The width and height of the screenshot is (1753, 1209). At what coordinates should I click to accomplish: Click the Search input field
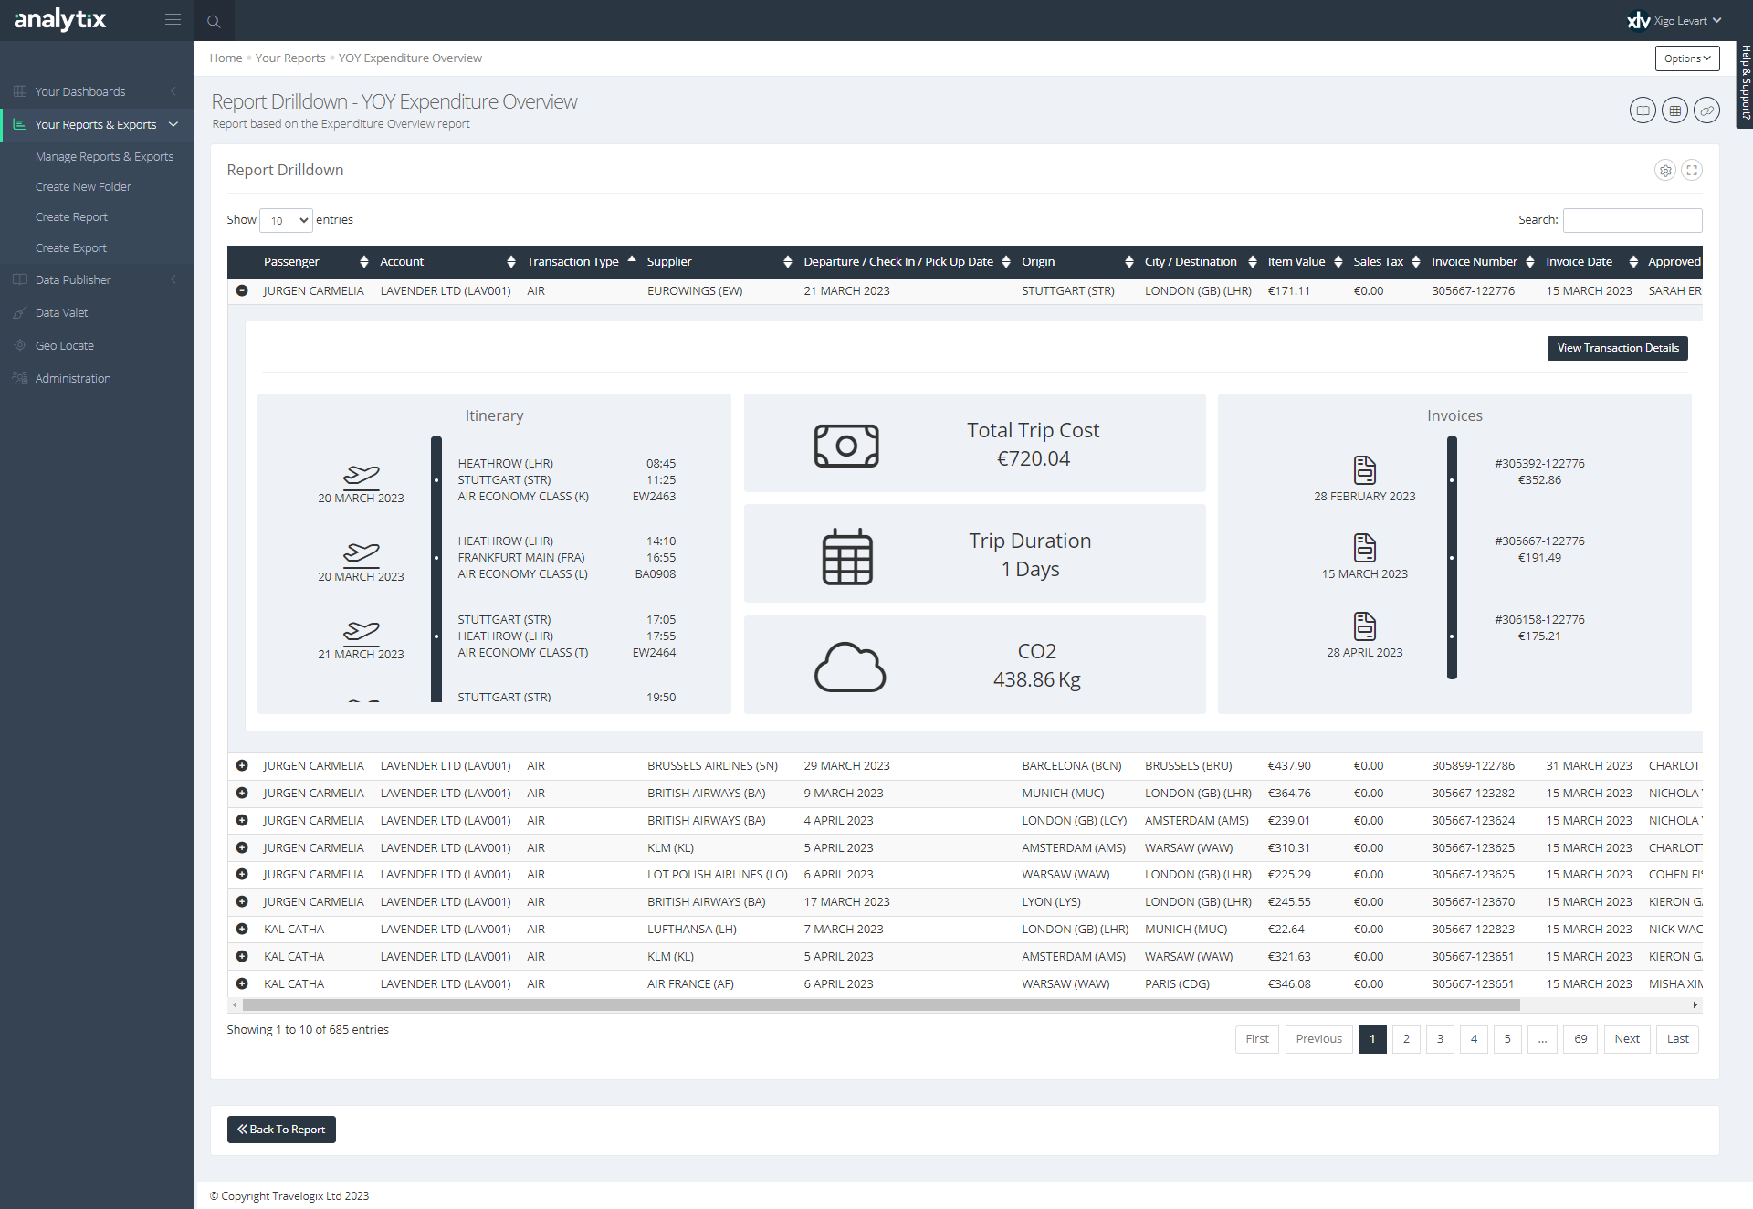pos(1632,220)
